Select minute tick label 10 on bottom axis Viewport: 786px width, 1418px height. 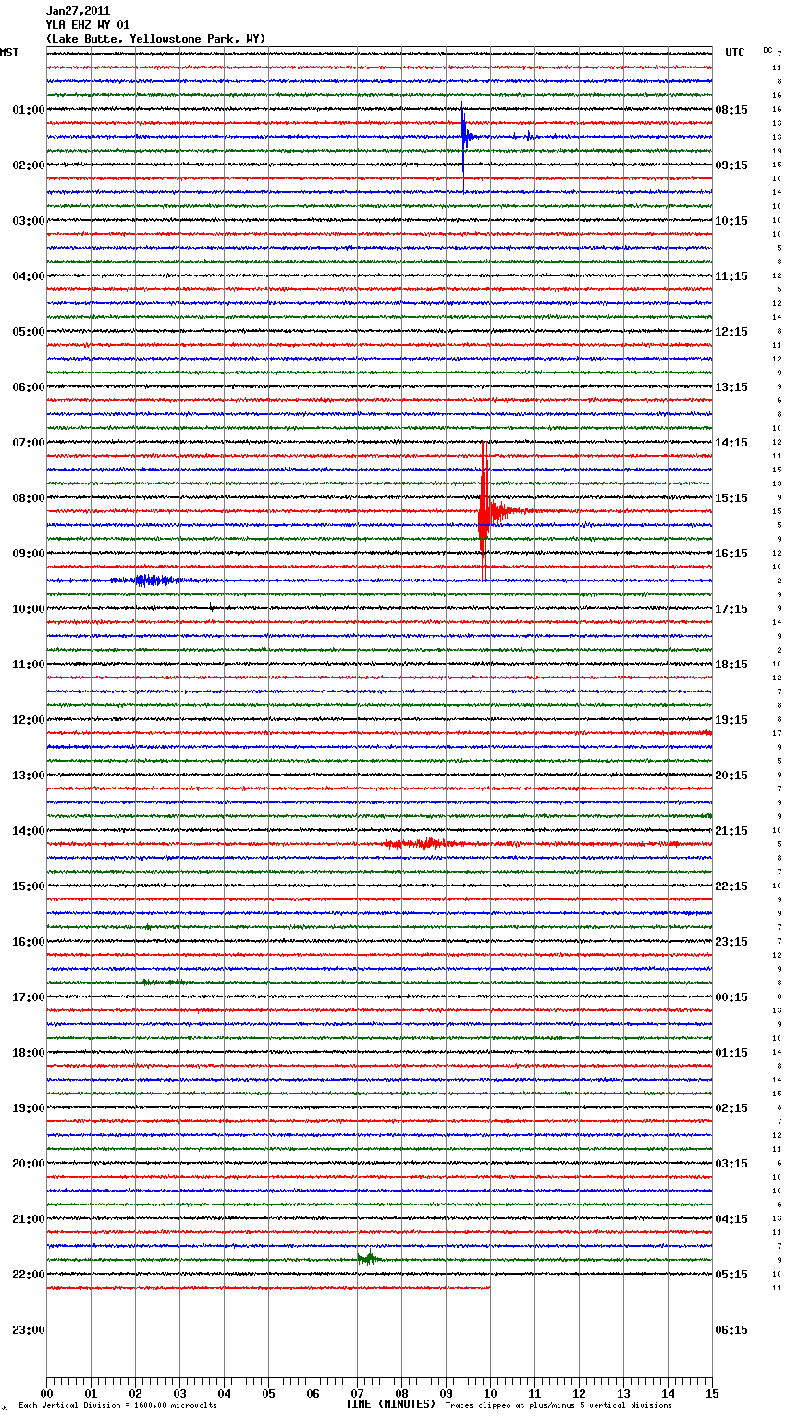coord(490,1393)
